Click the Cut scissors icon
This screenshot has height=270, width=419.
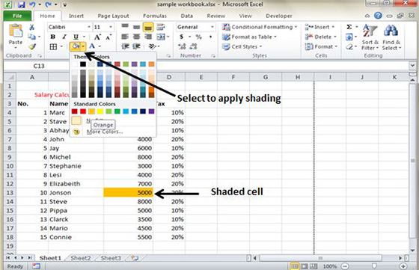click(31, 27)
